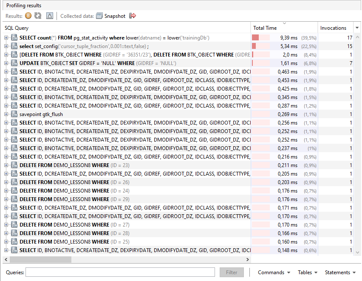Open the Statements dropdown menu
362x281 pixels.
(340, 272)
